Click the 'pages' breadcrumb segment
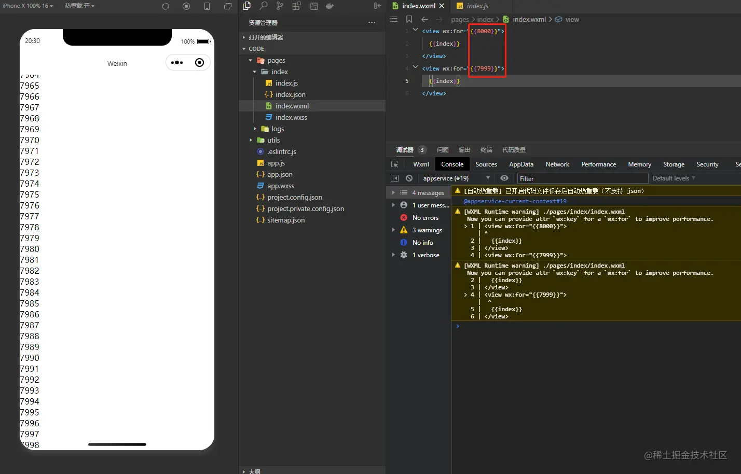This screenshot has width=741, height=474. pyautogui.click(x=460, y=19)
